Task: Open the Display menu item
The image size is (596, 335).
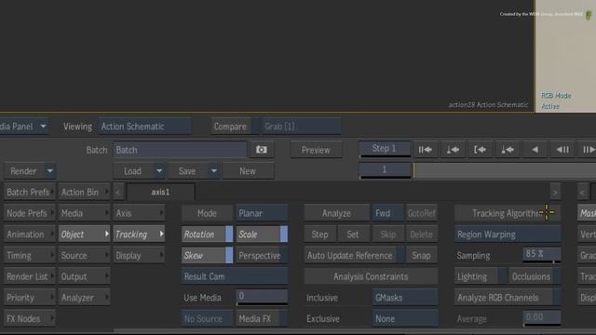Action: tap(139, 256)
